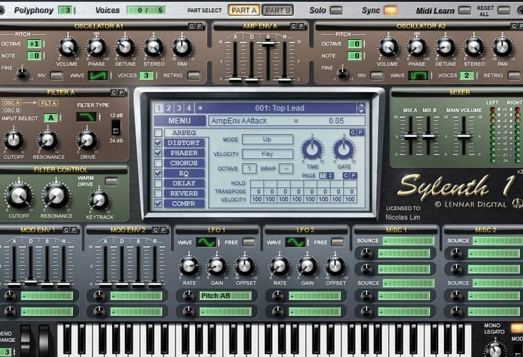Viewport: 523px width, 357px height.
Task: Paste into Amp Env A with P button
Action: click(x=301, y=26)
